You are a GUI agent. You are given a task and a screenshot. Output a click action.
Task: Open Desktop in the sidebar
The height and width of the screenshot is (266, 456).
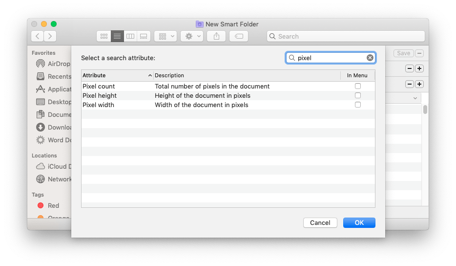click(x=54, y=102)
